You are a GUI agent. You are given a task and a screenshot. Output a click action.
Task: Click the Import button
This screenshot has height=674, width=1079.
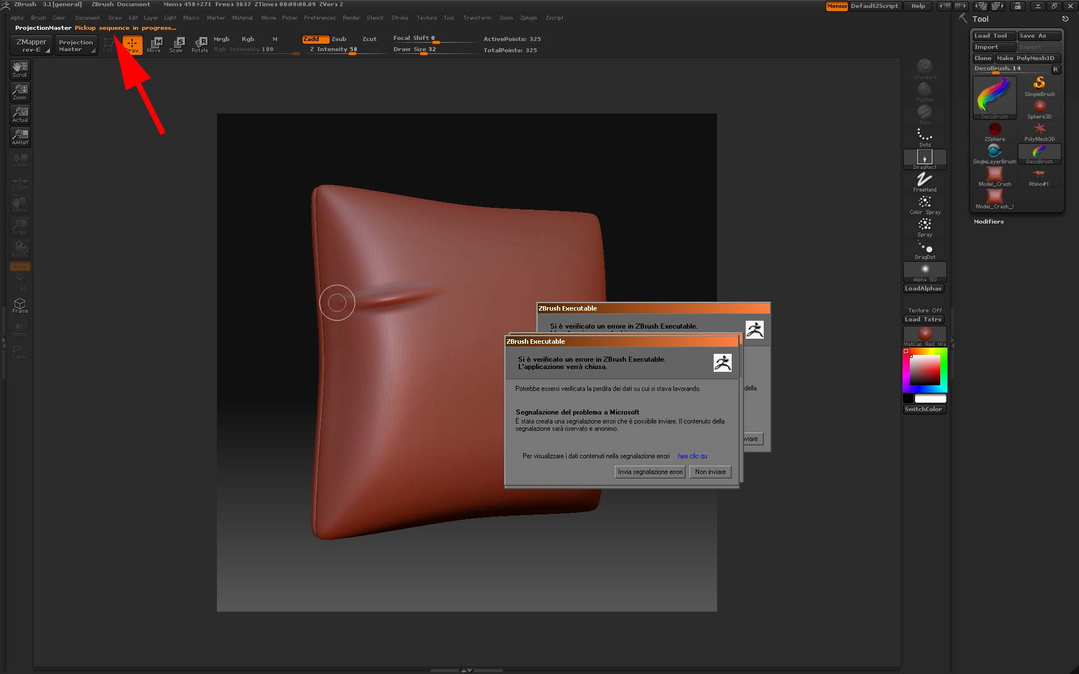pyautogui.click(x=994, y=47)
